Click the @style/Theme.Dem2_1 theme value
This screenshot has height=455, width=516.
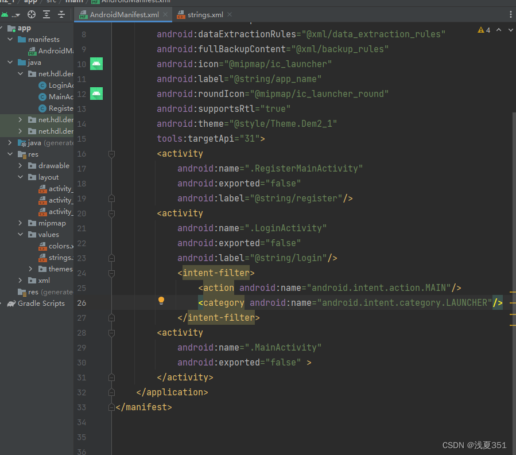(x=283, y=124)
